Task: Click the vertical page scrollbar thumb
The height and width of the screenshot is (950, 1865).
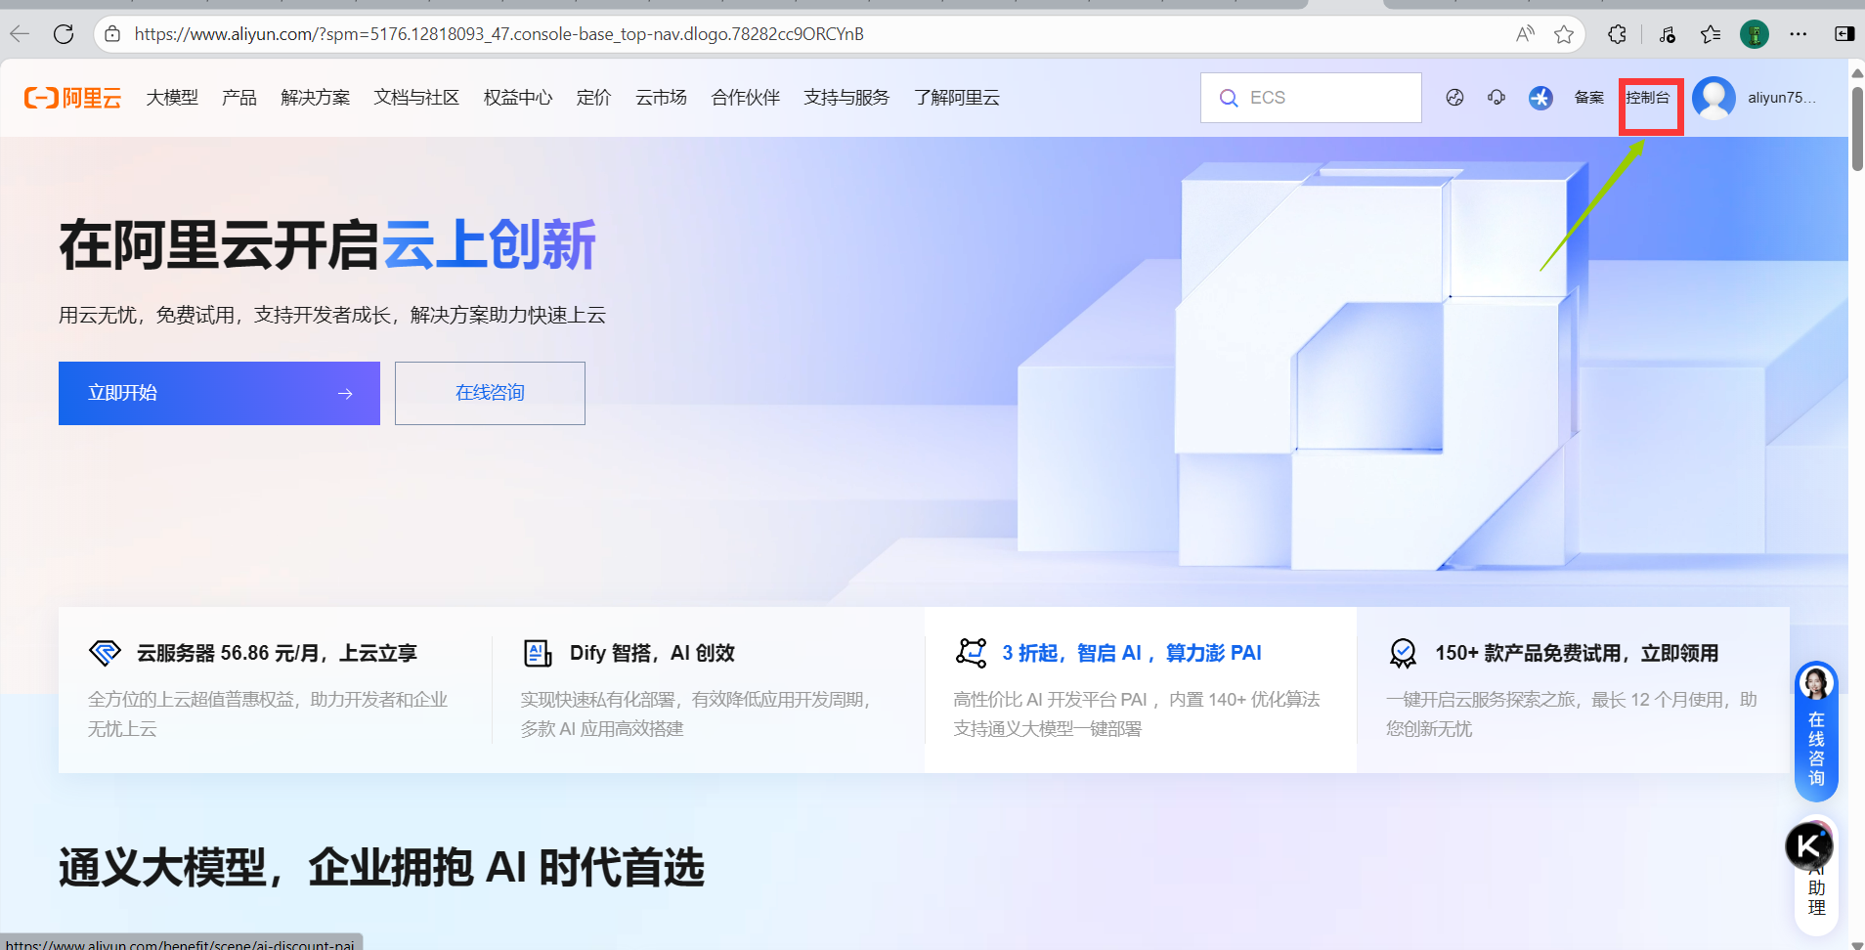Action: 1856,128
